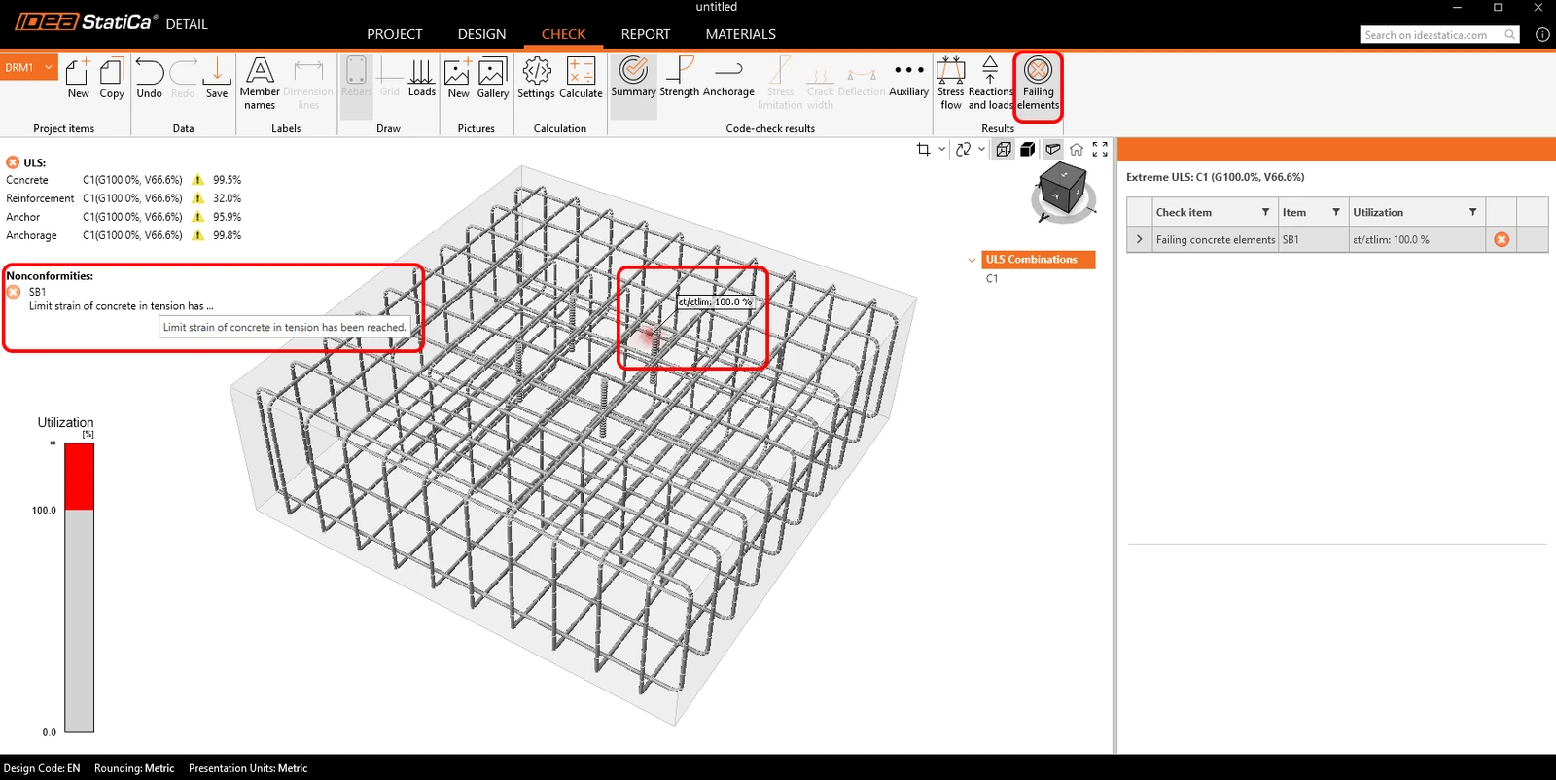Screen dimensions: 1556x780
Task: Click the red utilization scale bar
Action: pos(79,477)
